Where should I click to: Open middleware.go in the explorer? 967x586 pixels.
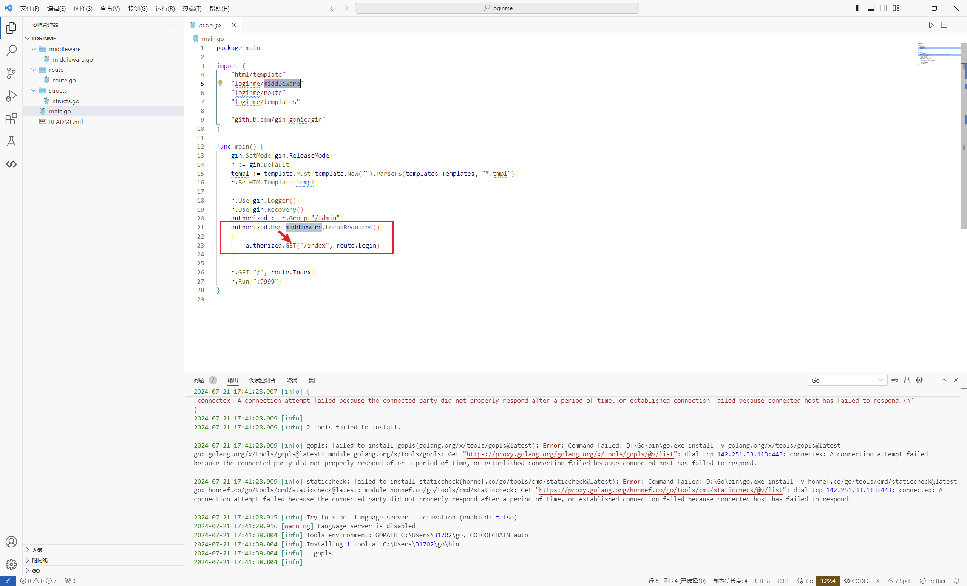point(73,59)
